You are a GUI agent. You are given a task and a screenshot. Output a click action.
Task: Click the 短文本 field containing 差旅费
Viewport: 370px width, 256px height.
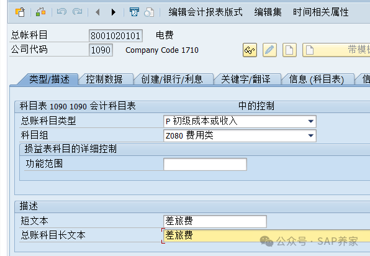(215, 221)
